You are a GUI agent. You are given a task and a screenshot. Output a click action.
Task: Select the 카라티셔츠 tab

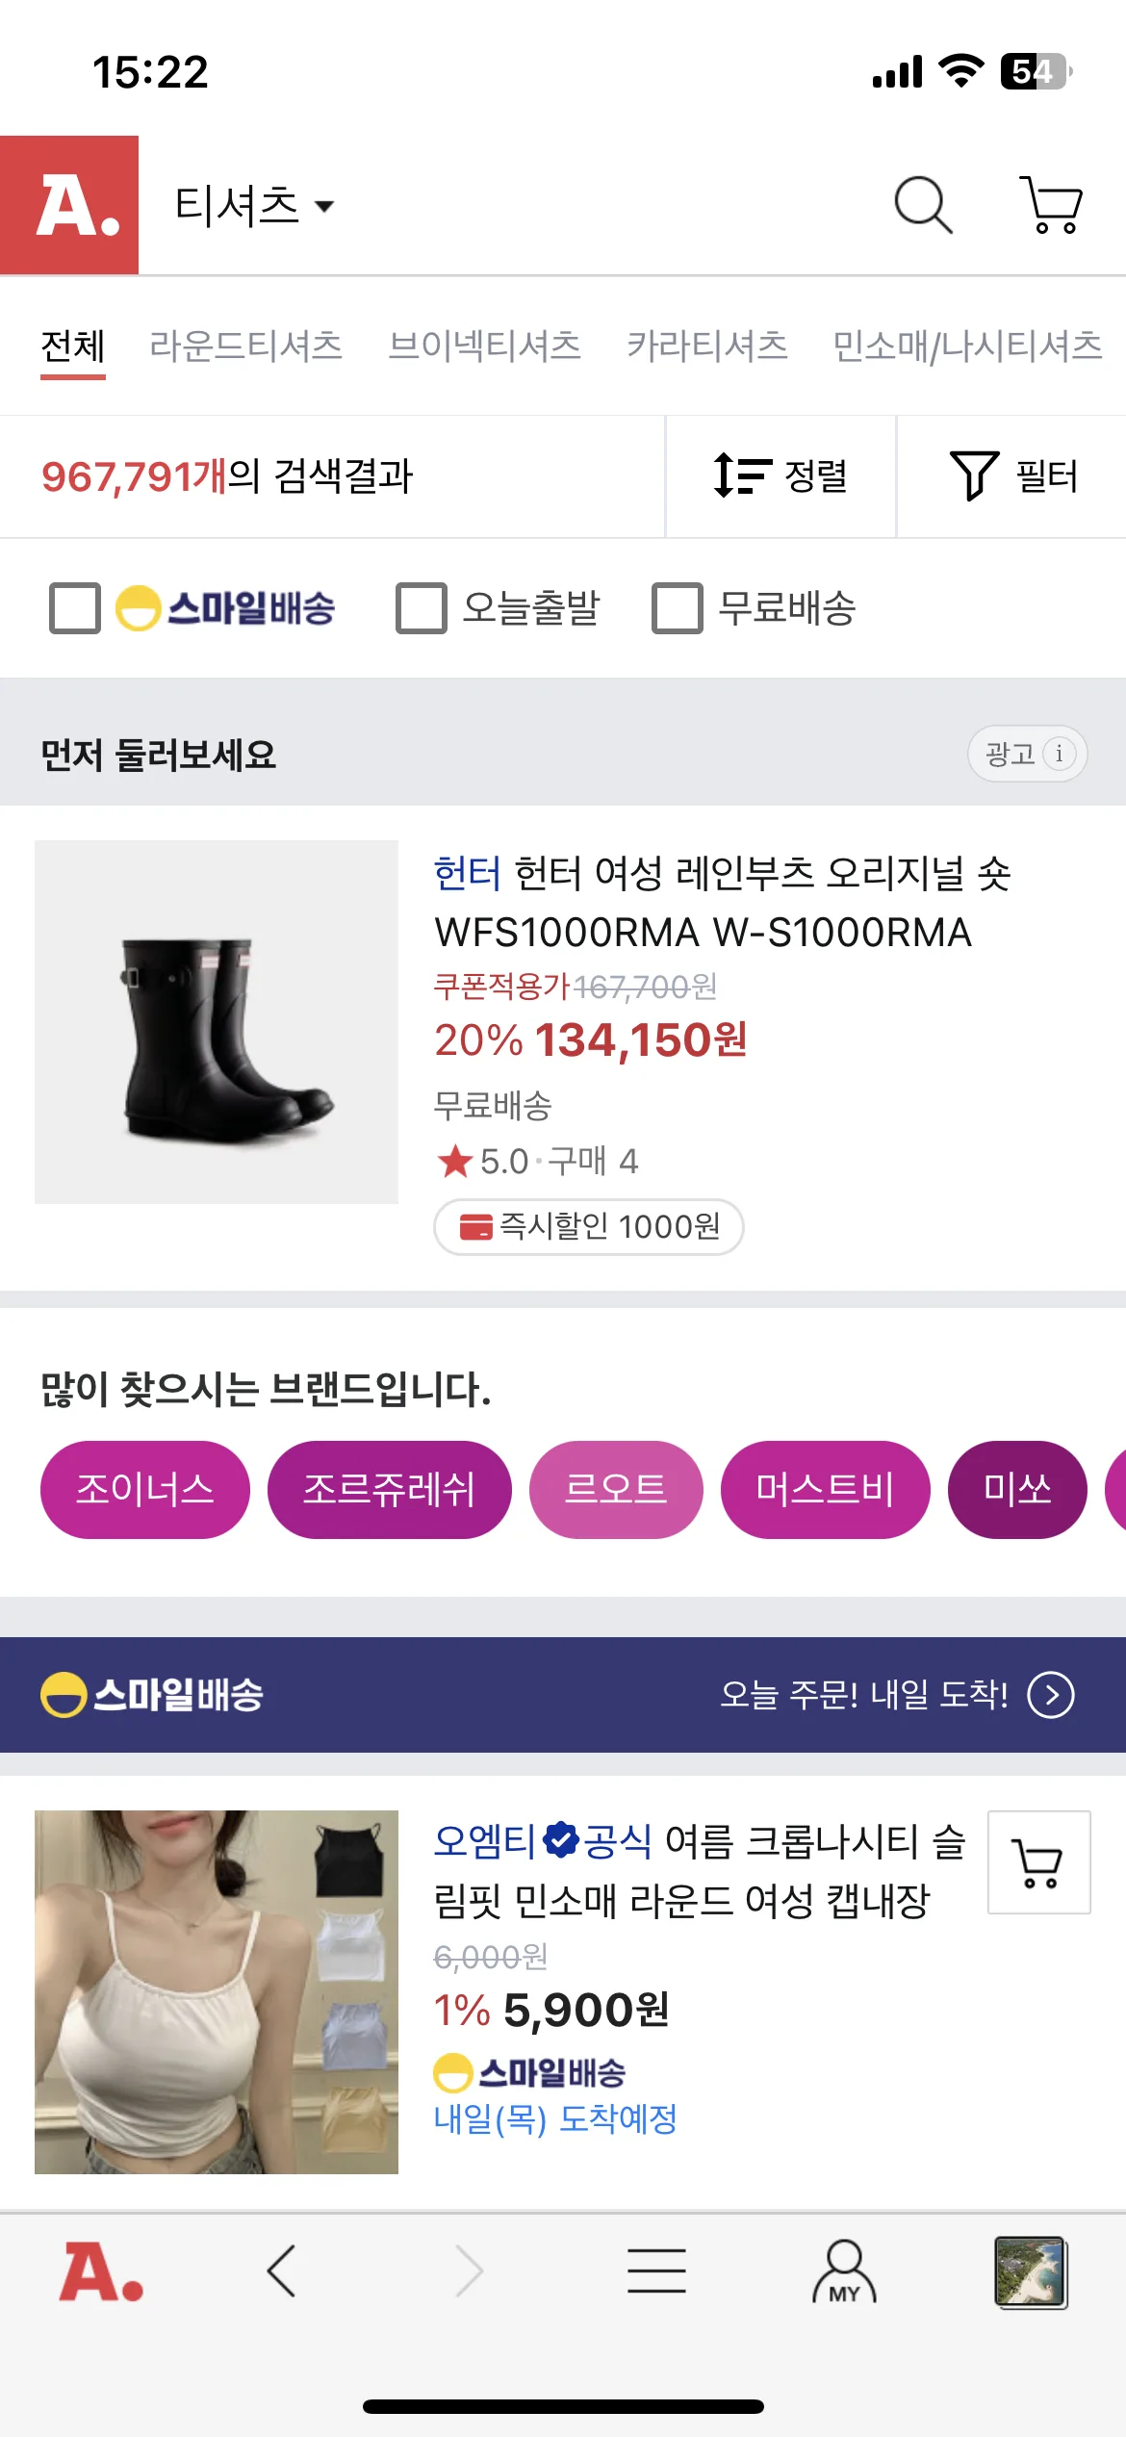tap(707, 346)
